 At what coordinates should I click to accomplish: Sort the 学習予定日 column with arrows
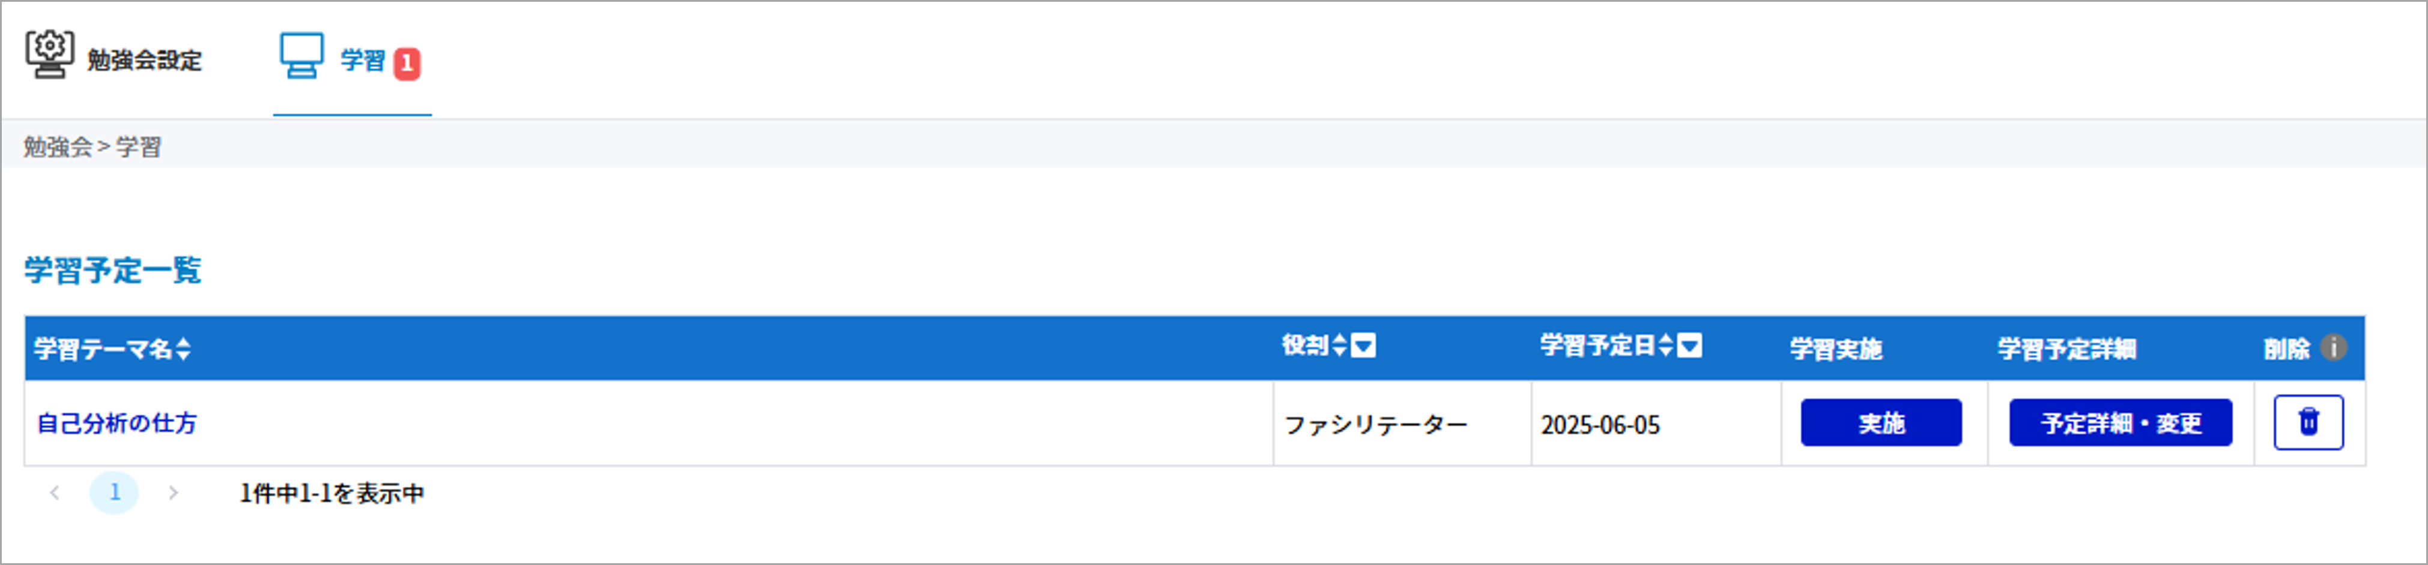click(1667, 345)
